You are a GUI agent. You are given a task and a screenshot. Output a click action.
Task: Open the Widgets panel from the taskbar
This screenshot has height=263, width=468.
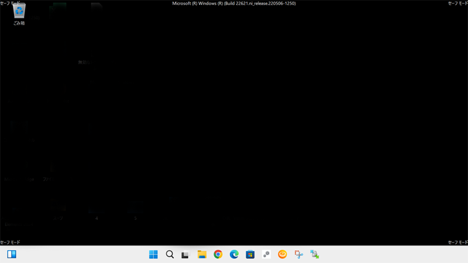click(x=12, y=254)
